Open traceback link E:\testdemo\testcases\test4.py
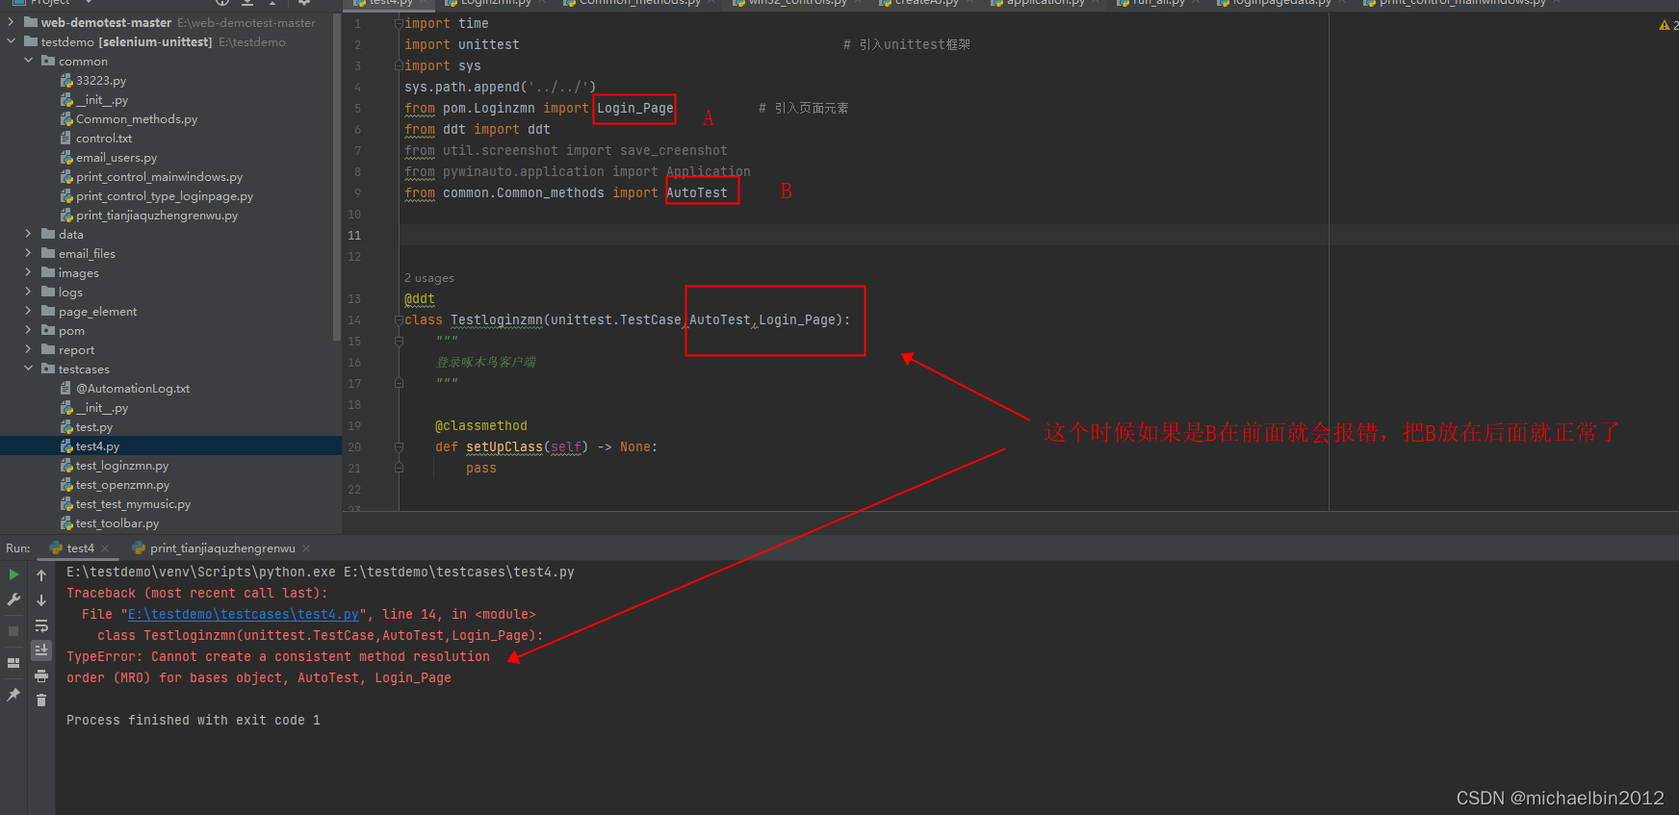1679x815 pixels. click(244, 614)
